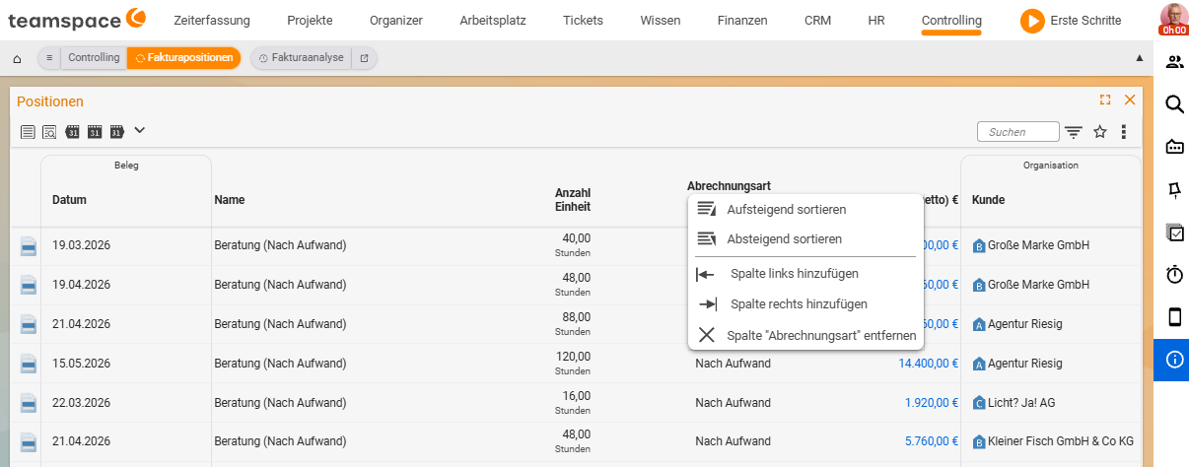Open the stopwatch timer icon in sidebar

point(1174,275)
